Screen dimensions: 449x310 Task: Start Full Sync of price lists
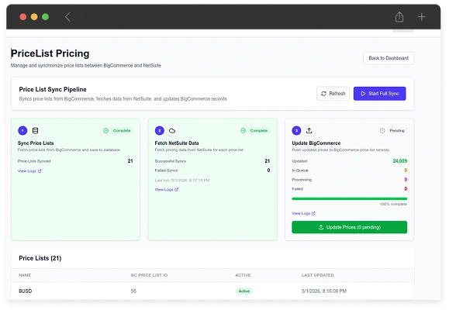click(x=380, y=94)
